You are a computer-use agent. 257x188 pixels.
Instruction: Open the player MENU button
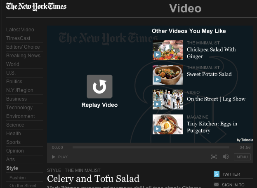coord(242,157)
